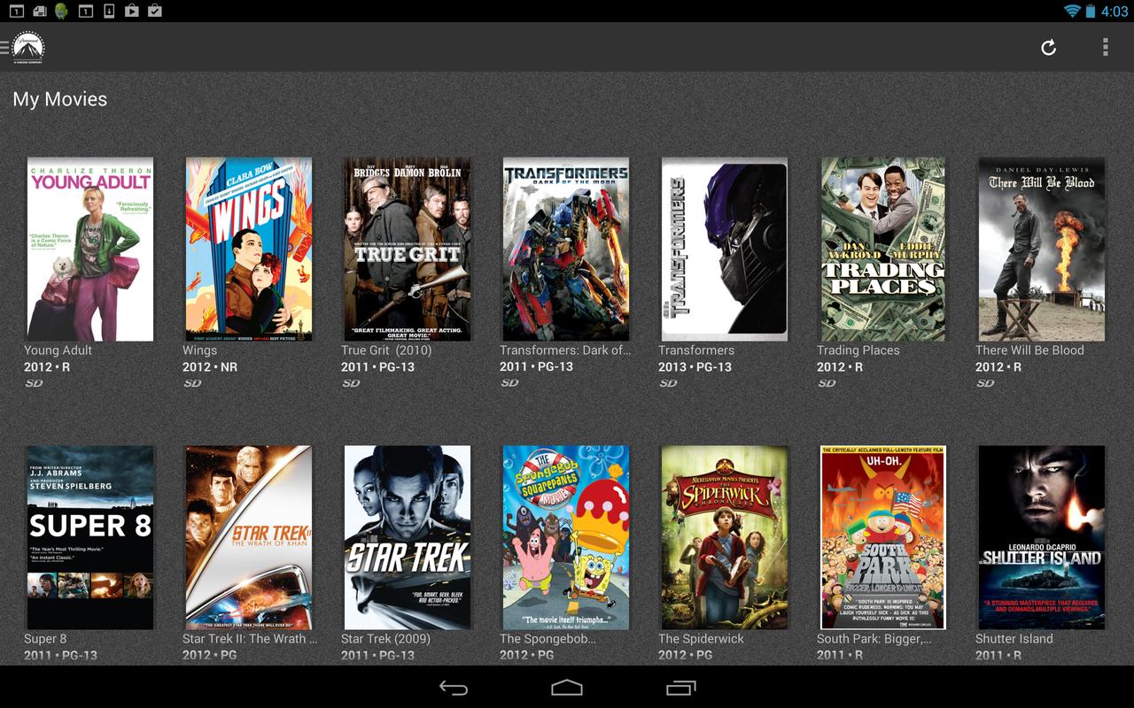Tap the SD badge under Transformers 2013
Image resolution: width=1134 pixels, height=708 pixels.
668,383
